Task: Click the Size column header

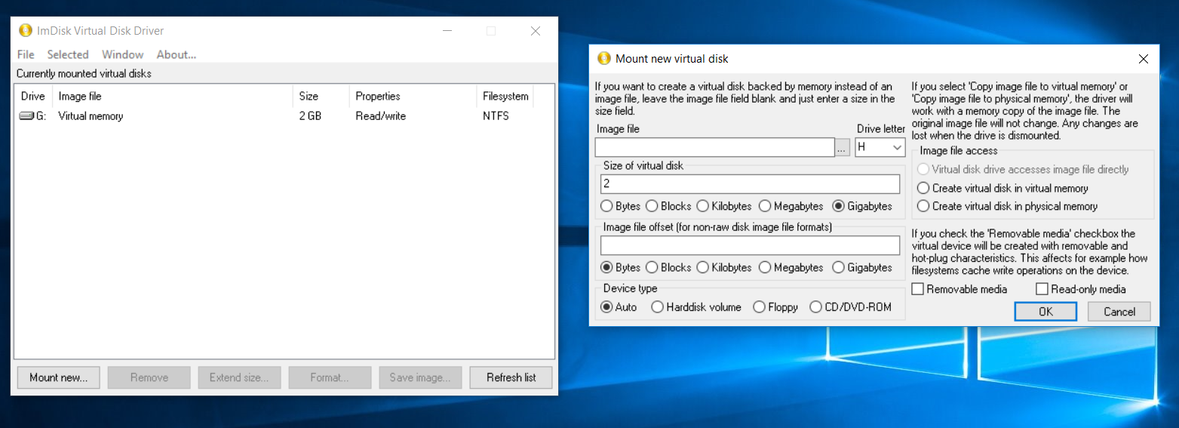Action: click(x=321, y=96)
